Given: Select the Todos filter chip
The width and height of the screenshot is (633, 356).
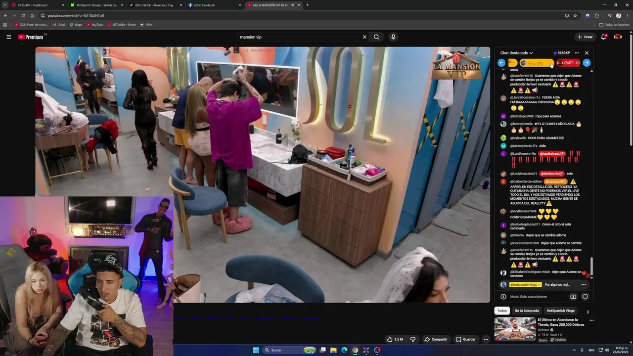Looking at the screenshot, I should (x=502, y=311).
